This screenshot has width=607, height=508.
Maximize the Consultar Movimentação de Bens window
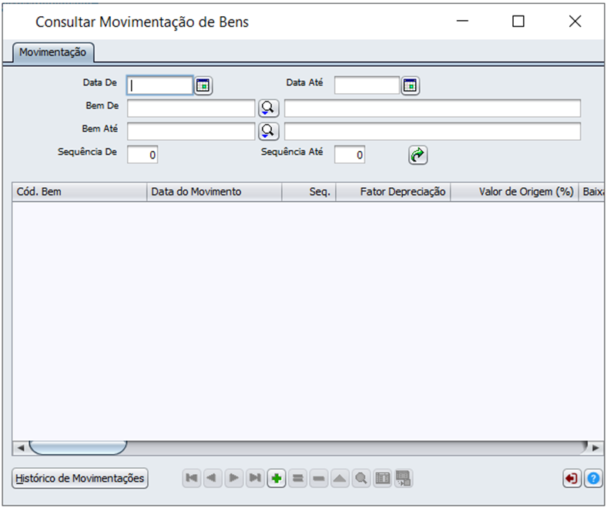pyautogui.click(x=518, y=22)
